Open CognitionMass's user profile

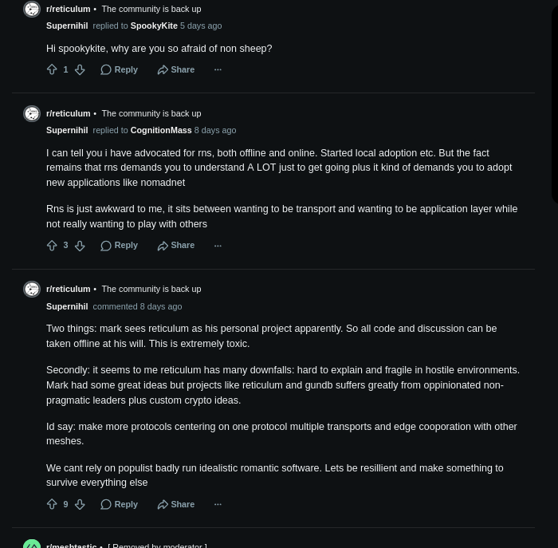coord(161,130)
